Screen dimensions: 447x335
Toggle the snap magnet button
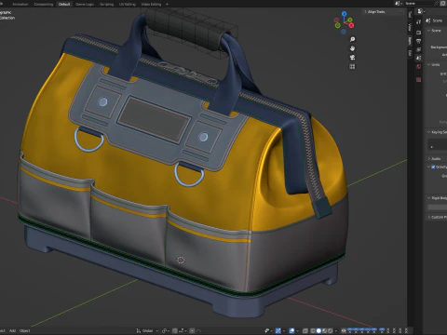pos(175,330)
